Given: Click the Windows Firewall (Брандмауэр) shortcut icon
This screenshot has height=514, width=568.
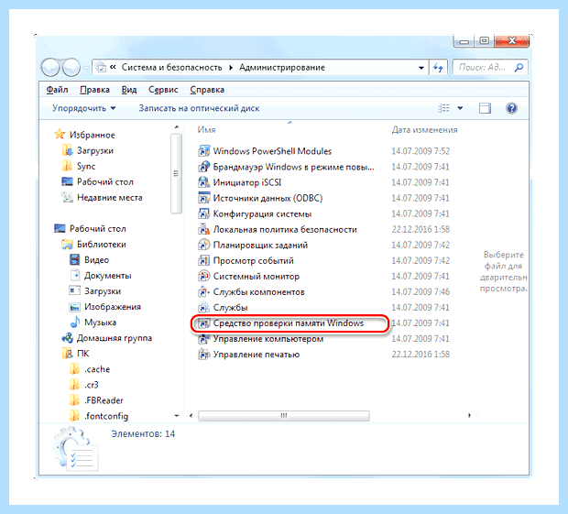Looking at the screenshot, I should pos(203,167).
